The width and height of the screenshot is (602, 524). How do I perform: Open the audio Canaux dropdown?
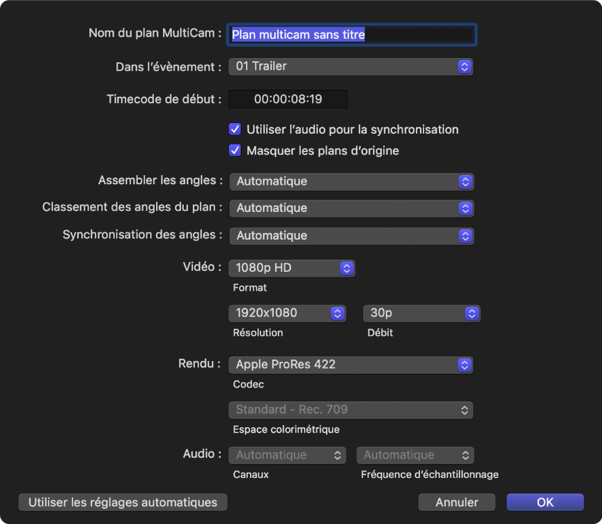(x=287, y=455)
